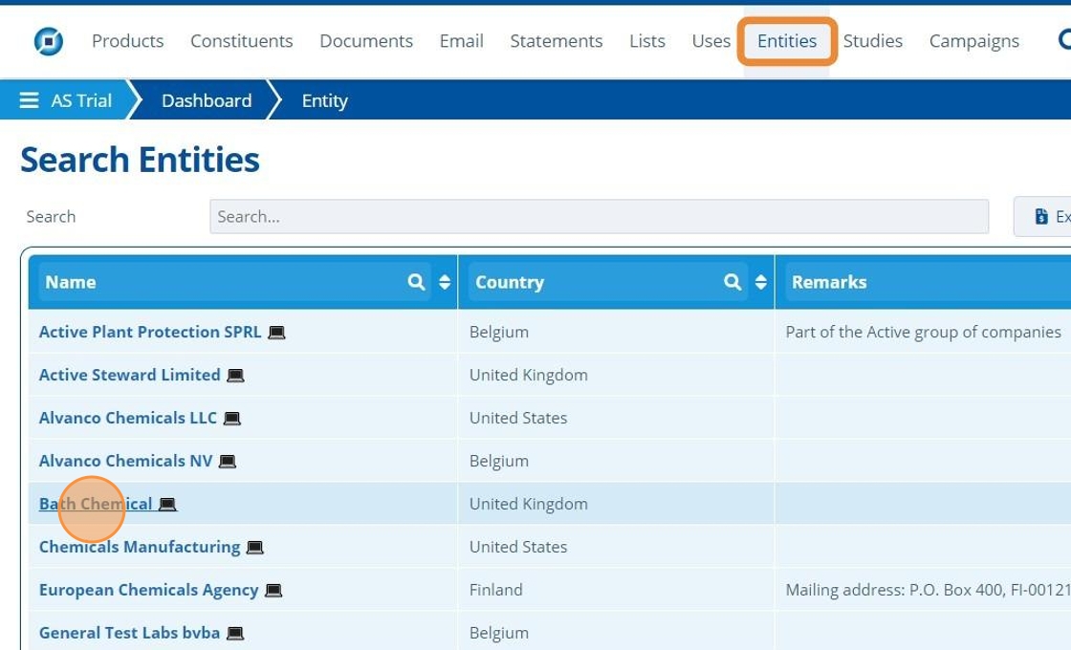This screenshot has width=1071, height=650.
Task: Click the Search Entities page heading
Action: coord(140,160)
